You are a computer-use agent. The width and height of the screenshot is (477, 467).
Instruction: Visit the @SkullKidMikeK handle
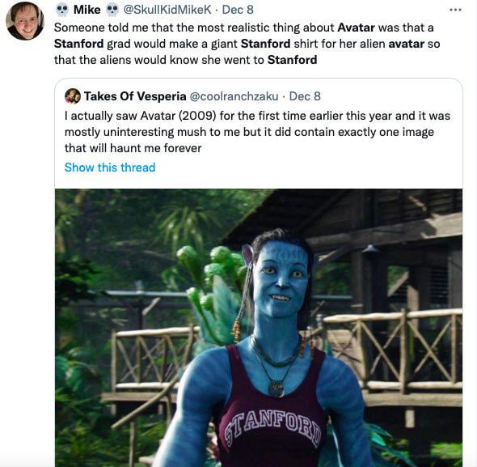pos(167,10)
